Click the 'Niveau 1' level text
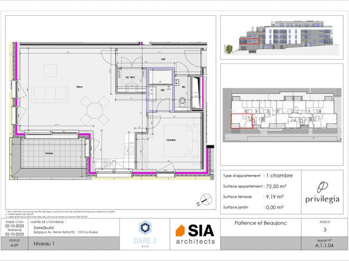This screenshot has height=261, width=349. pyautogui.click(x=44, y=244)
